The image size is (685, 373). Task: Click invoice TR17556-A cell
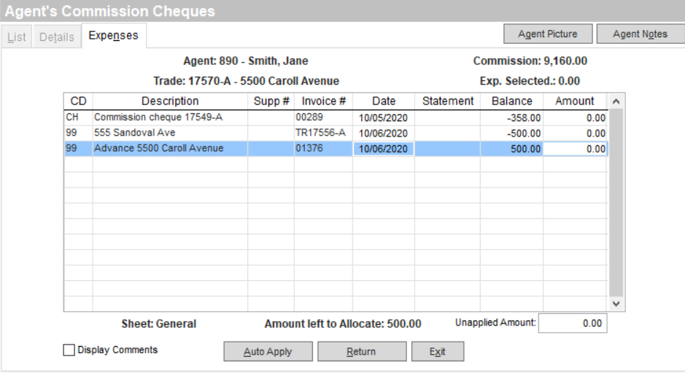[320, 133]
